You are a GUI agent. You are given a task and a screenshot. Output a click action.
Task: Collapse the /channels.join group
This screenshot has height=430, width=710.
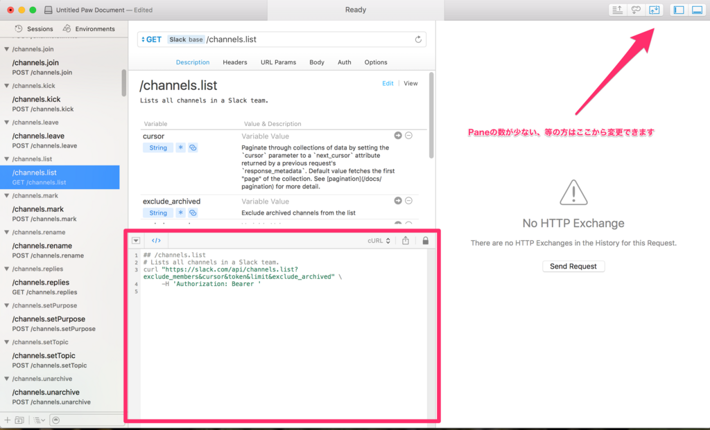point(6,49)
